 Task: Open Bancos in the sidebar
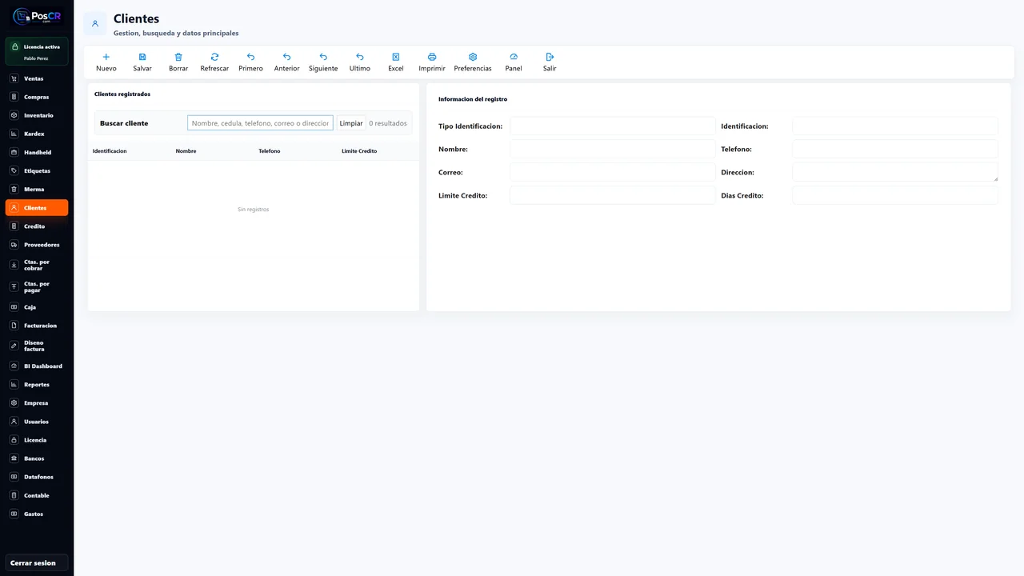click(37, 458)
